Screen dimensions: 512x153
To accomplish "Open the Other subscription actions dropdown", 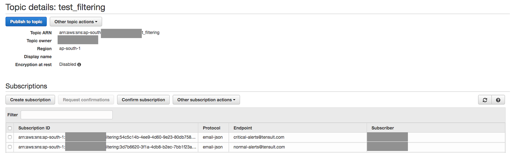I will [x=206, y=100].
